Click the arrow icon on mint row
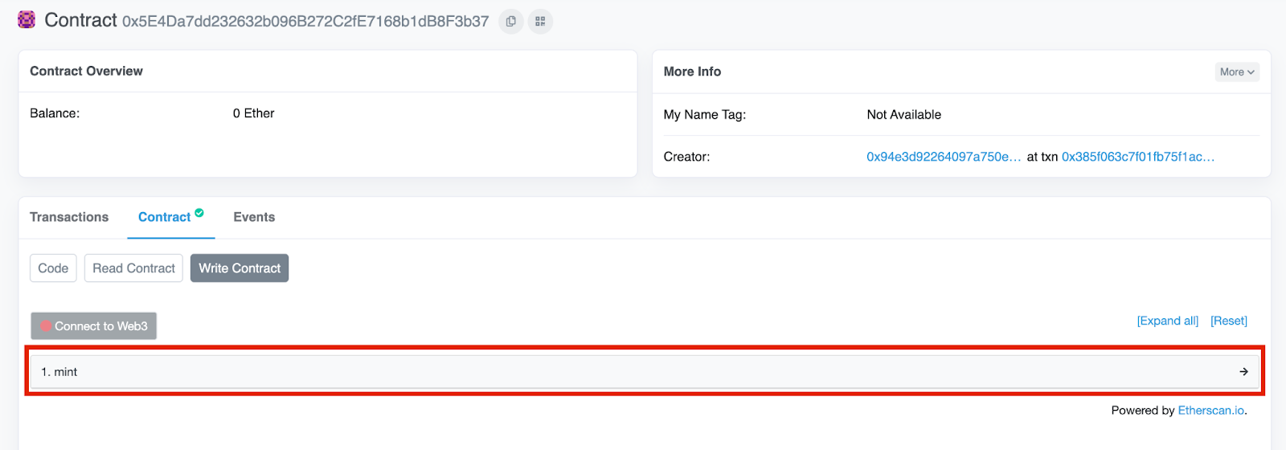 tap(1243, 372)
